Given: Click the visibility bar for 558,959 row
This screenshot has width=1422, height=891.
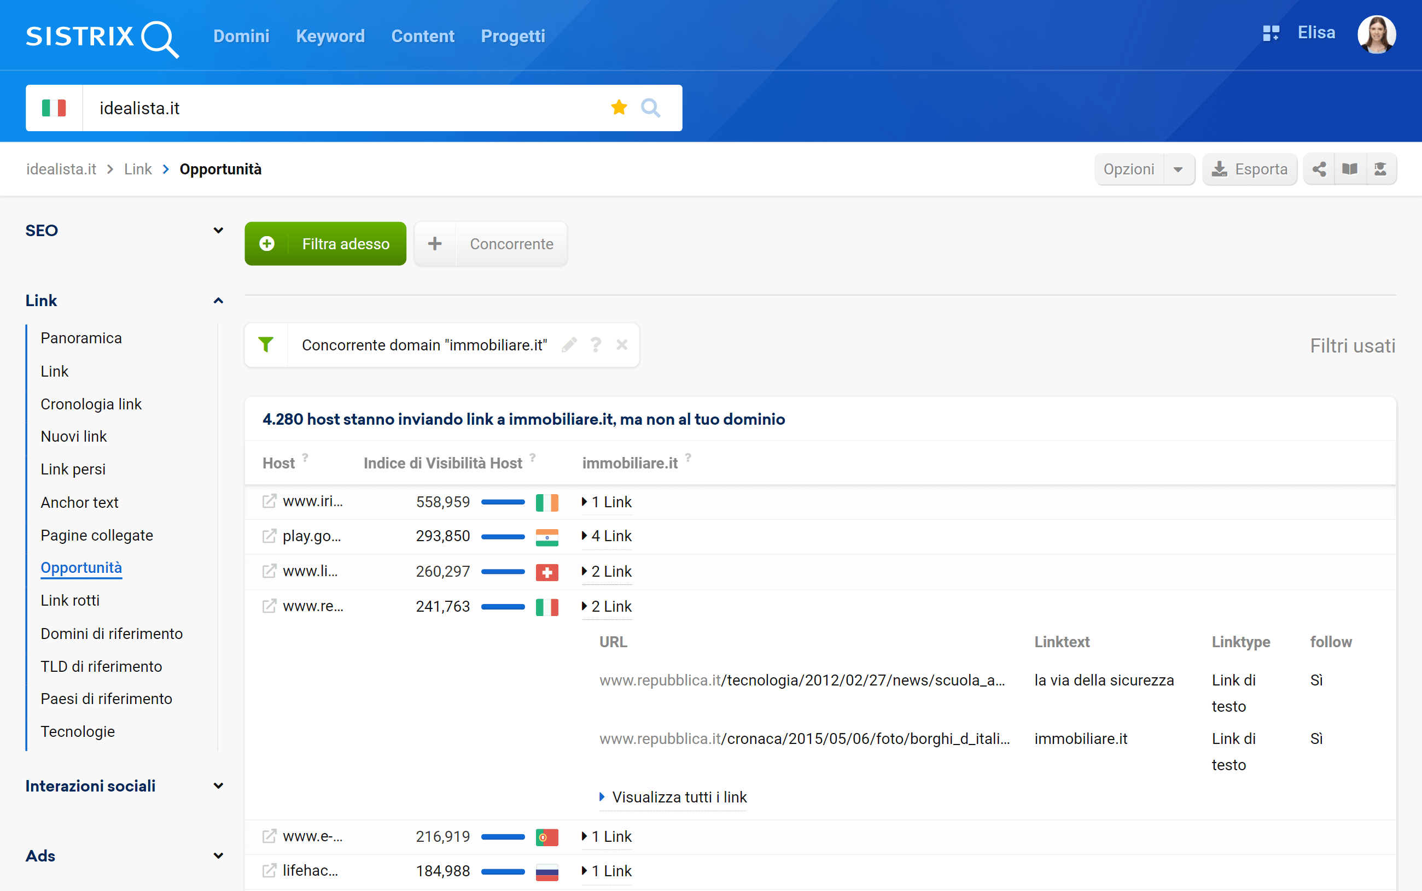Looking at the screenshot, I should [503, 502].
